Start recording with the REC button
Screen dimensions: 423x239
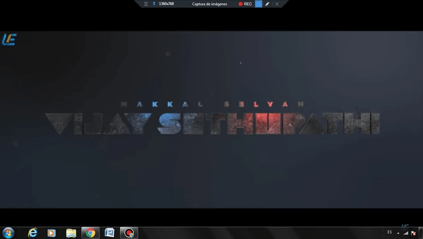tap(245, 4)
